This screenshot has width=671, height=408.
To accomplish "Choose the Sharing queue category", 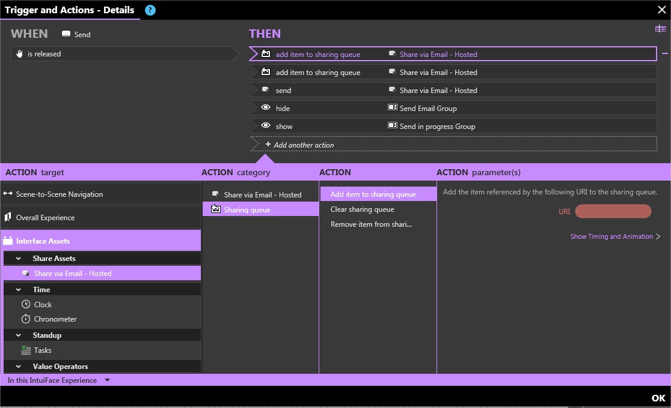I will (x=247, y=210).
